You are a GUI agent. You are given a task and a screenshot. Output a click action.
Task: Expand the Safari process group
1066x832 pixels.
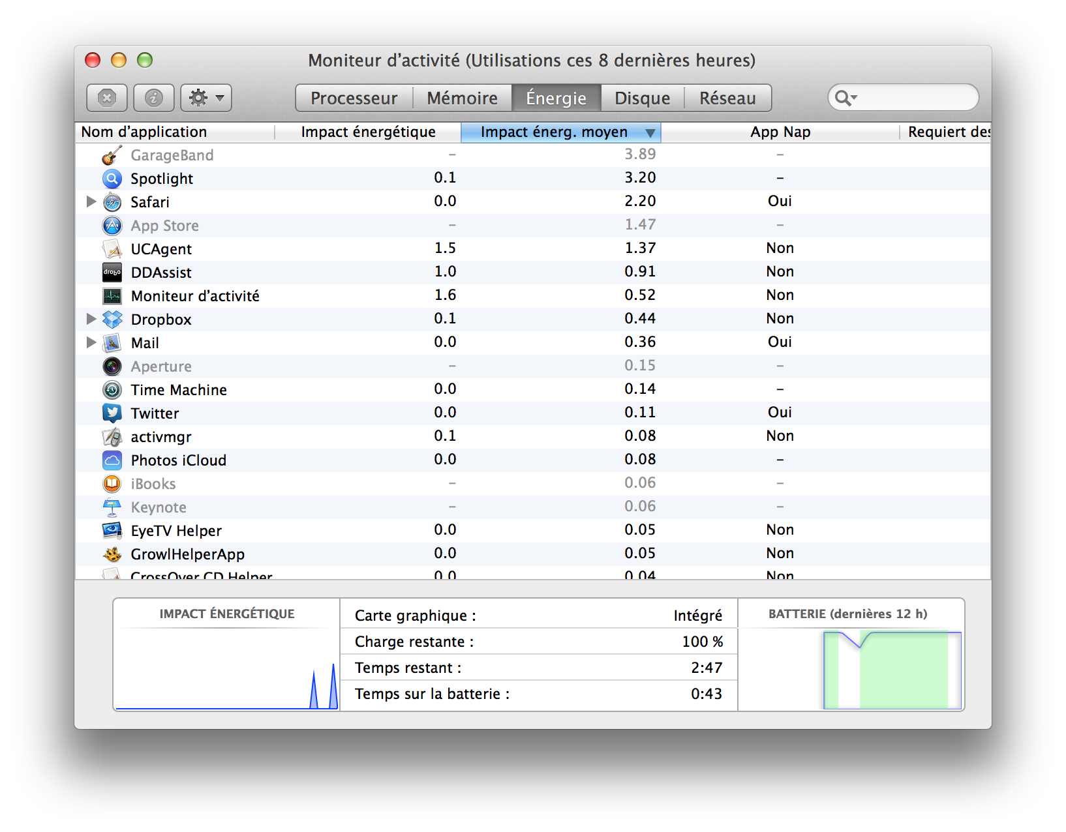(x=91, y=202)
